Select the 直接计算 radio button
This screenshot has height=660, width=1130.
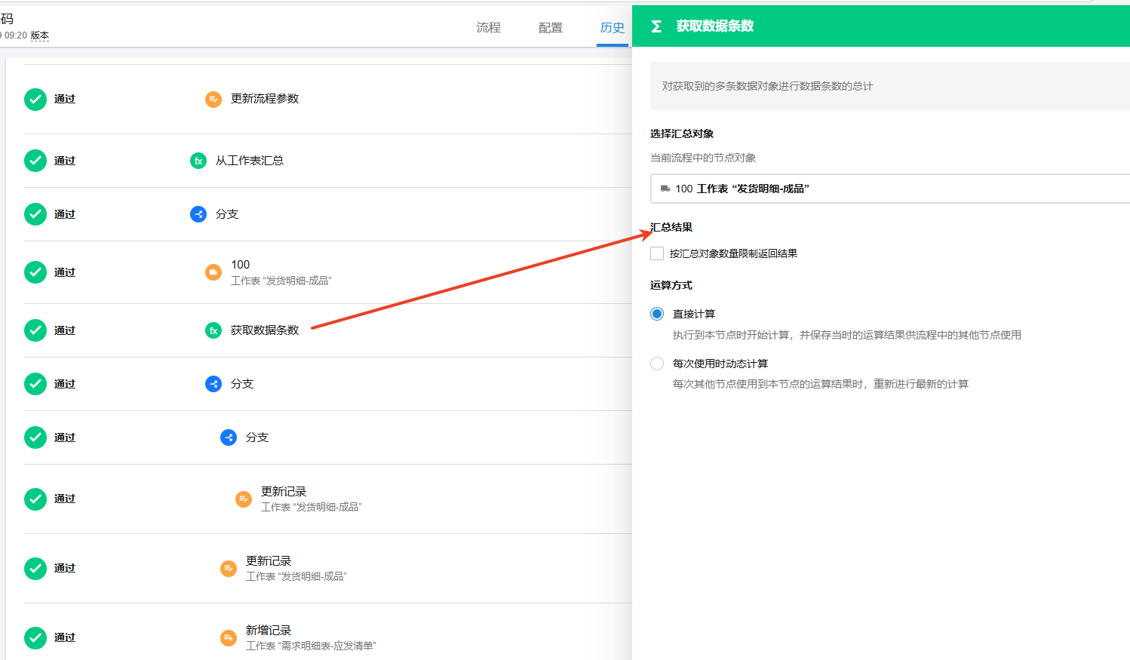pos(657,314)
